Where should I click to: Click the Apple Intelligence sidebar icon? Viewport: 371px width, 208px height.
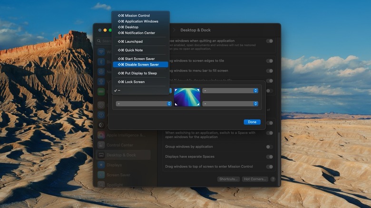(101, 135)
